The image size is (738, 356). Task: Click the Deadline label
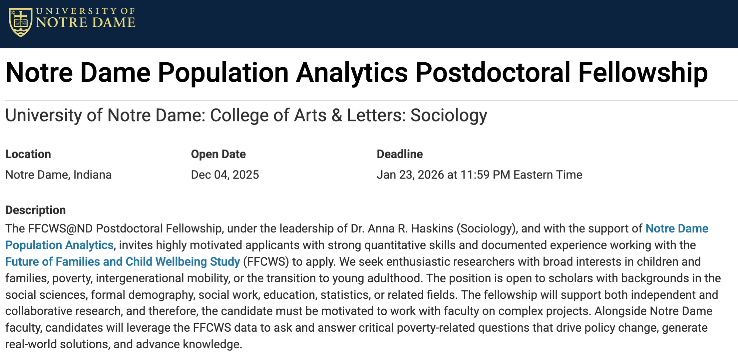click(x=400, y=154)
